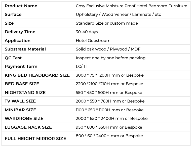
Task: Click the Surface row label
Action: click(13, 15)
